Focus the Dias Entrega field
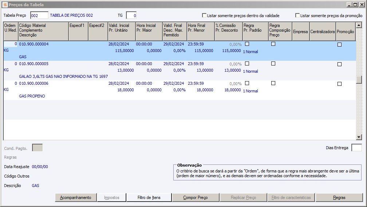The height and width of the screenshot is (207, 367). point(356,148)
